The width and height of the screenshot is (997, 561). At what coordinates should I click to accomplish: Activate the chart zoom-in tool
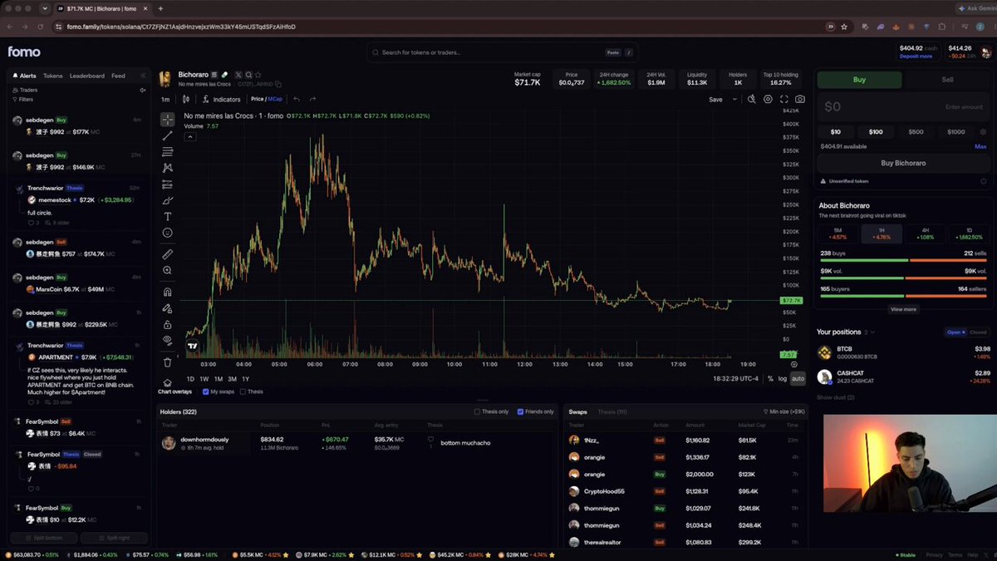[167, 270]
